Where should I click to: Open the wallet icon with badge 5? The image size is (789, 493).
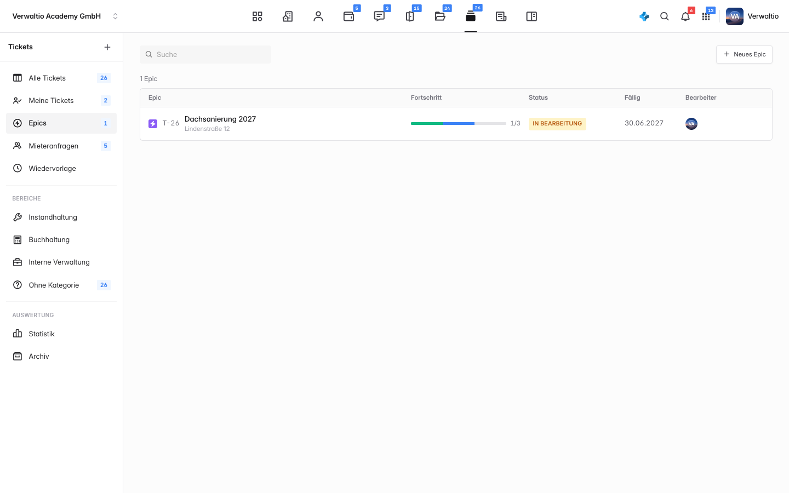point(349,16)
